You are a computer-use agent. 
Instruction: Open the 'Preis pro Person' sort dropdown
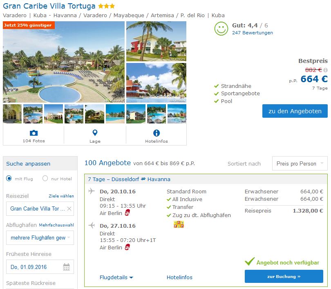[300, 164]
